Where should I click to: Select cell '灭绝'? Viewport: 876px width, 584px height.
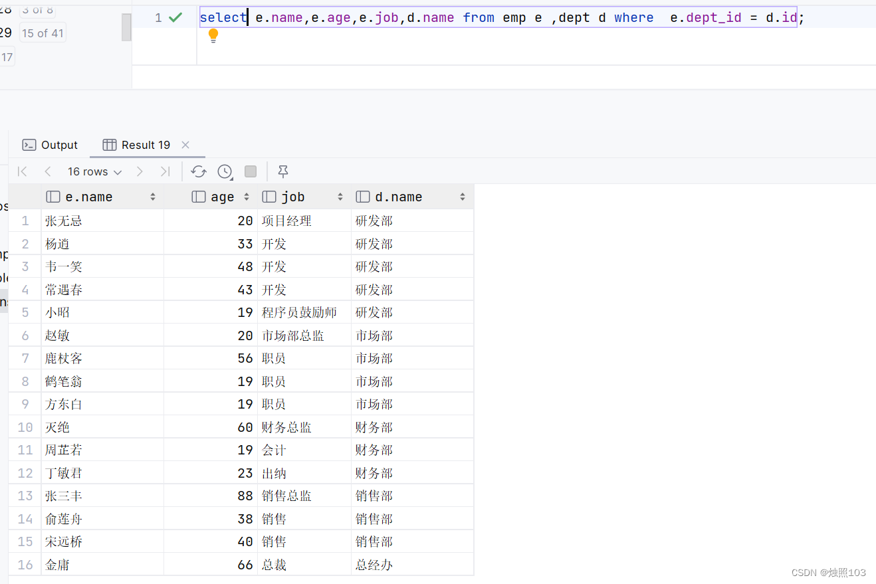coord(102,427)
